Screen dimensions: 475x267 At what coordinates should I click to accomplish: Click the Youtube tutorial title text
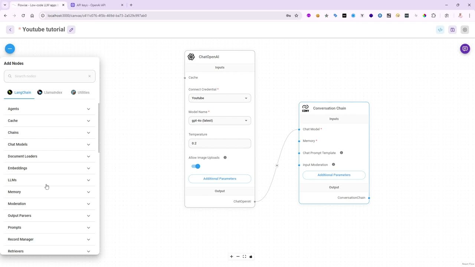(44, 29)
